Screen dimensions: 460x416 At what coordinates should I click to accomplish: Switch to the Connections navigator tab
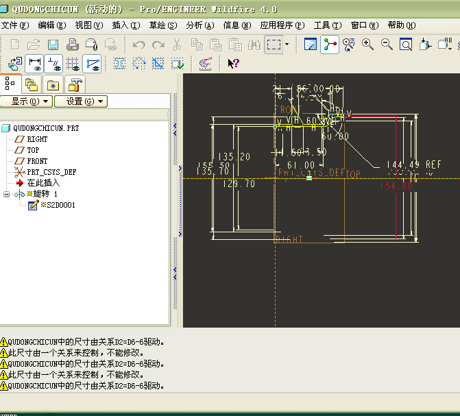click(x=75, y=85)
